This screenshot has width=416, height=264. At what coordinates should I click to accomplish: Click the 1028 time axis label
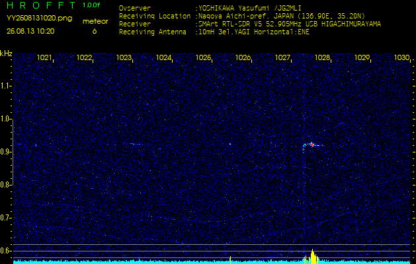[322, 57]
